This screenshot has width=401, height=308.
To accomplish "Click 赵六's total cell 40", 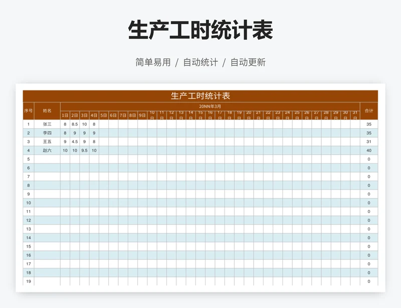I will click(x=369, y=150).
